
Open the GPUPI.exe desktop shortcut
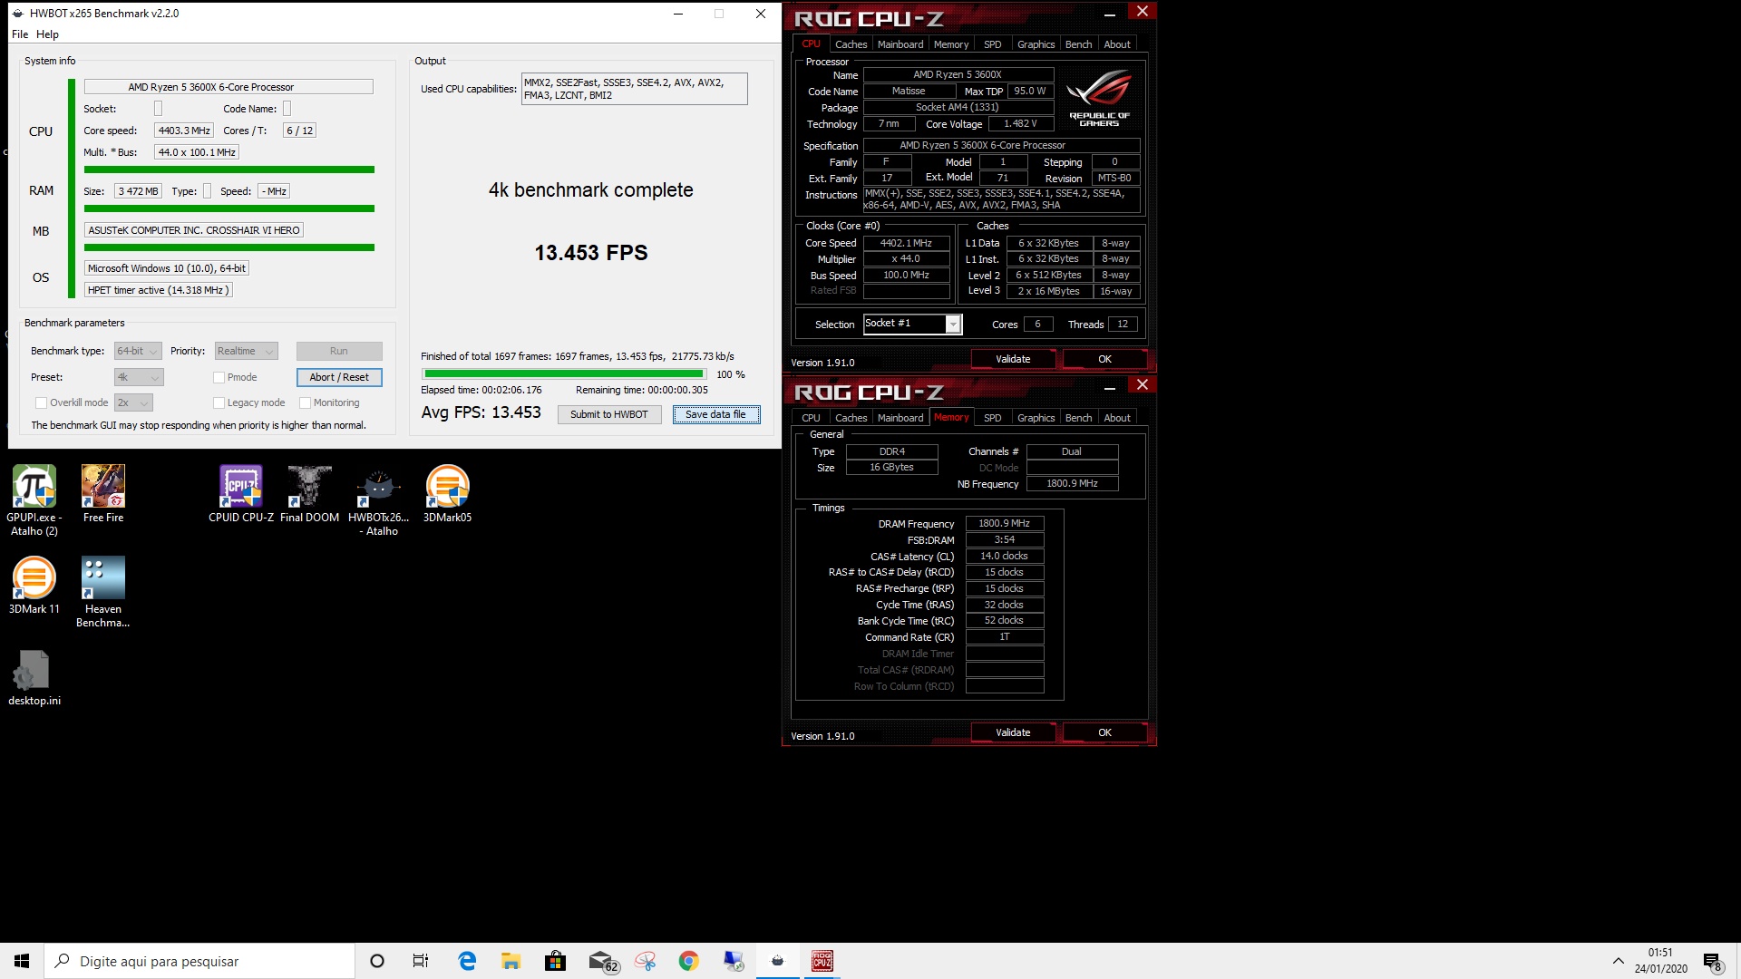[34, 499]
